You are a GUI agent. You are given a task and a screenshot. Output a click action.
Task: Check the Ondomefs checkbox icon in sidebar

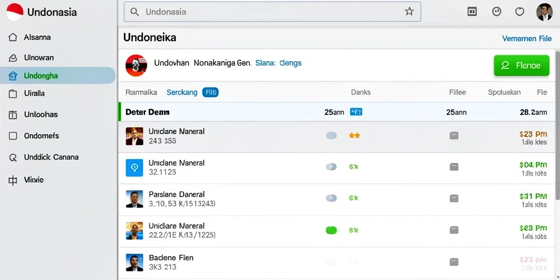(13, 136)
